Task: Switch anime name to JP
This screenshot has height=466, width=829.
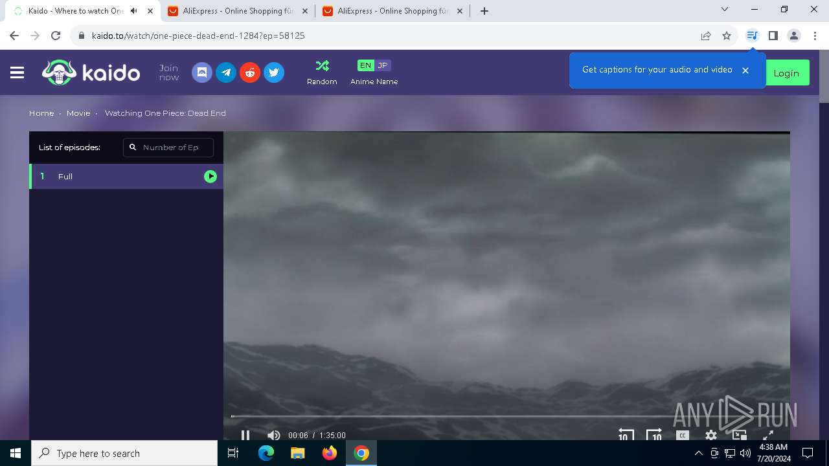Action: pos(383,65)
